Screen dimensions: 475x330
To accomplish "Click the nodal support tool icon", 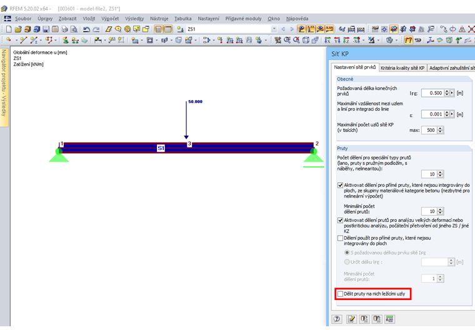I will point(65,40).
